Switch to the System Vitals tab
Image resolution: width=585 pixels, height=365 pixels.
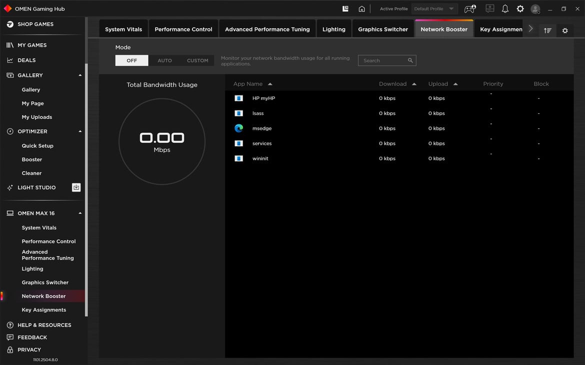click(x=123, y=29)
